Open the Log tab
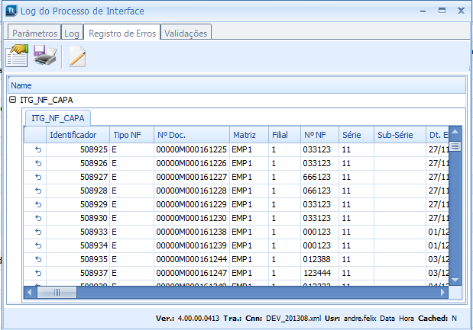Image resolution: width=473 pixels, height=330 pixels. click(72, 34)
